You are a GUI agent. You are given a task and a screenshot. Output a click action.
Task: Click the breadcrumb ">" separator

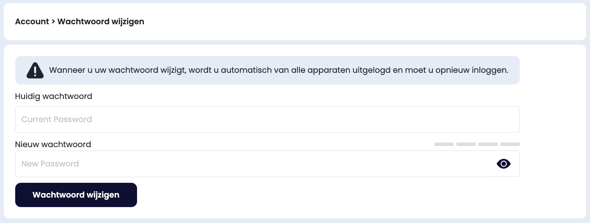coord(53,22)
